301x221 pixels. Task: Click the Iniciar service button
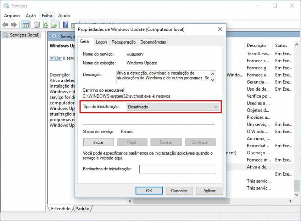(x=98, y=142)
